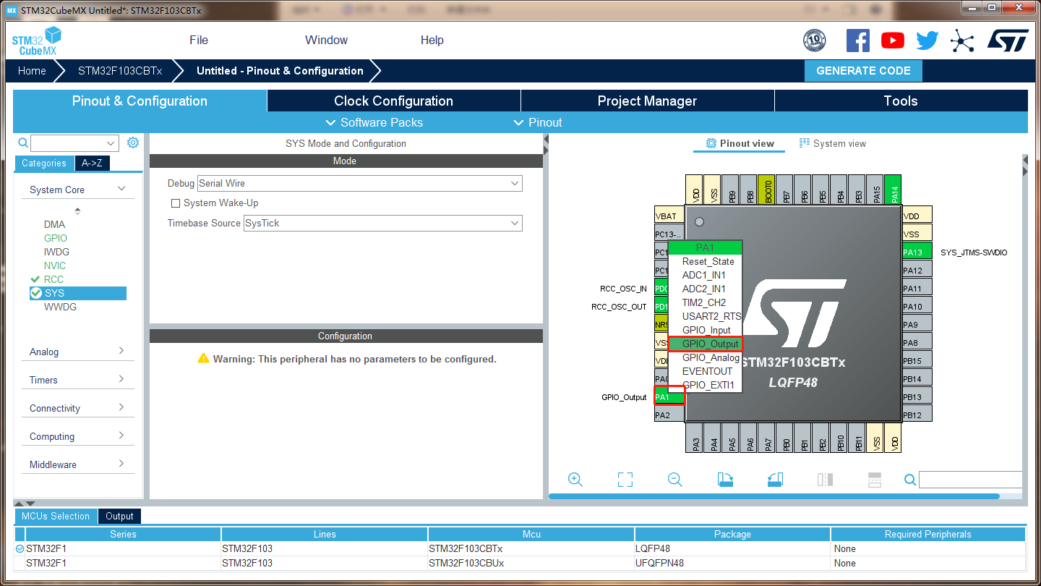Switch to System view

click(x=832, y=144)
